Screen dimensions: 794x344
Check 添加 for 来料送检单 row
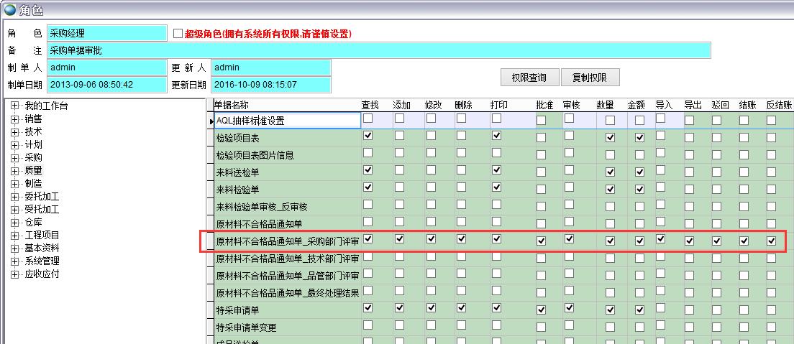point(399,170)
